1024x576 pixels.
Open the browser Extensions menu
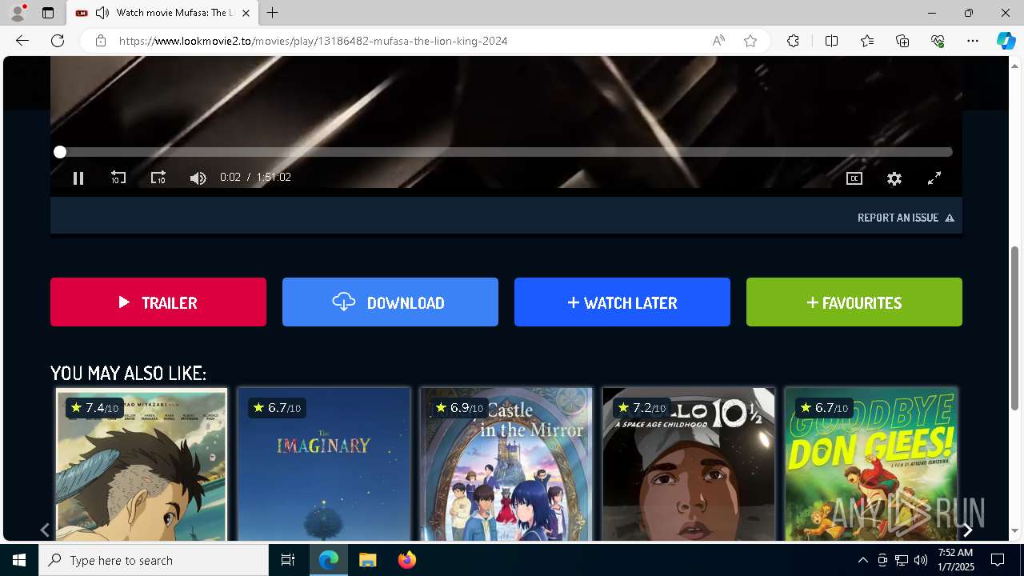[793, 41]
